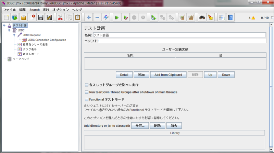
Task: Click the scrollbar up arrow at right
Action: point(271,25)
